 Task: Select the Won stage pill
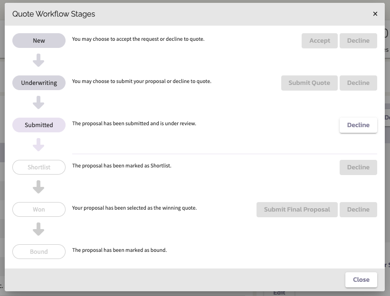click(38, 209)
